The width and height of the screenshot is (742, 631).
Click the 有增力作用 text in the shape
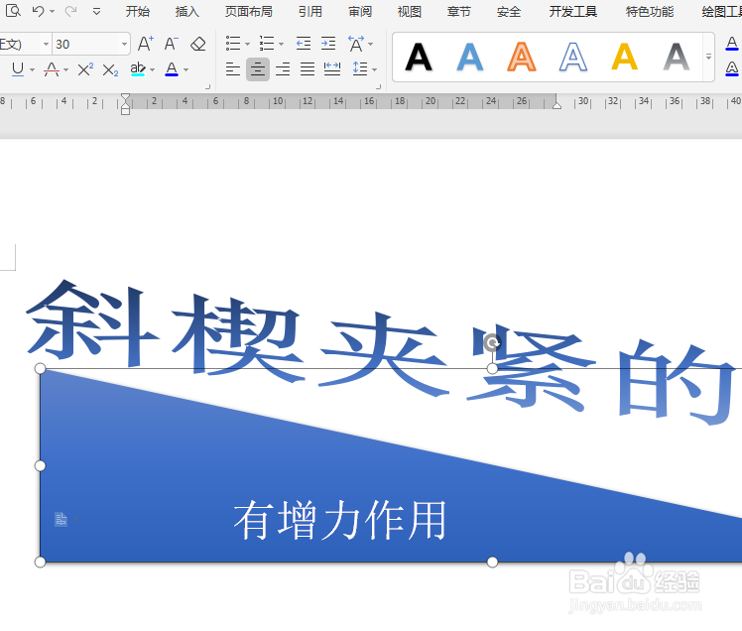pyautogui.click(x=340, y=520)
